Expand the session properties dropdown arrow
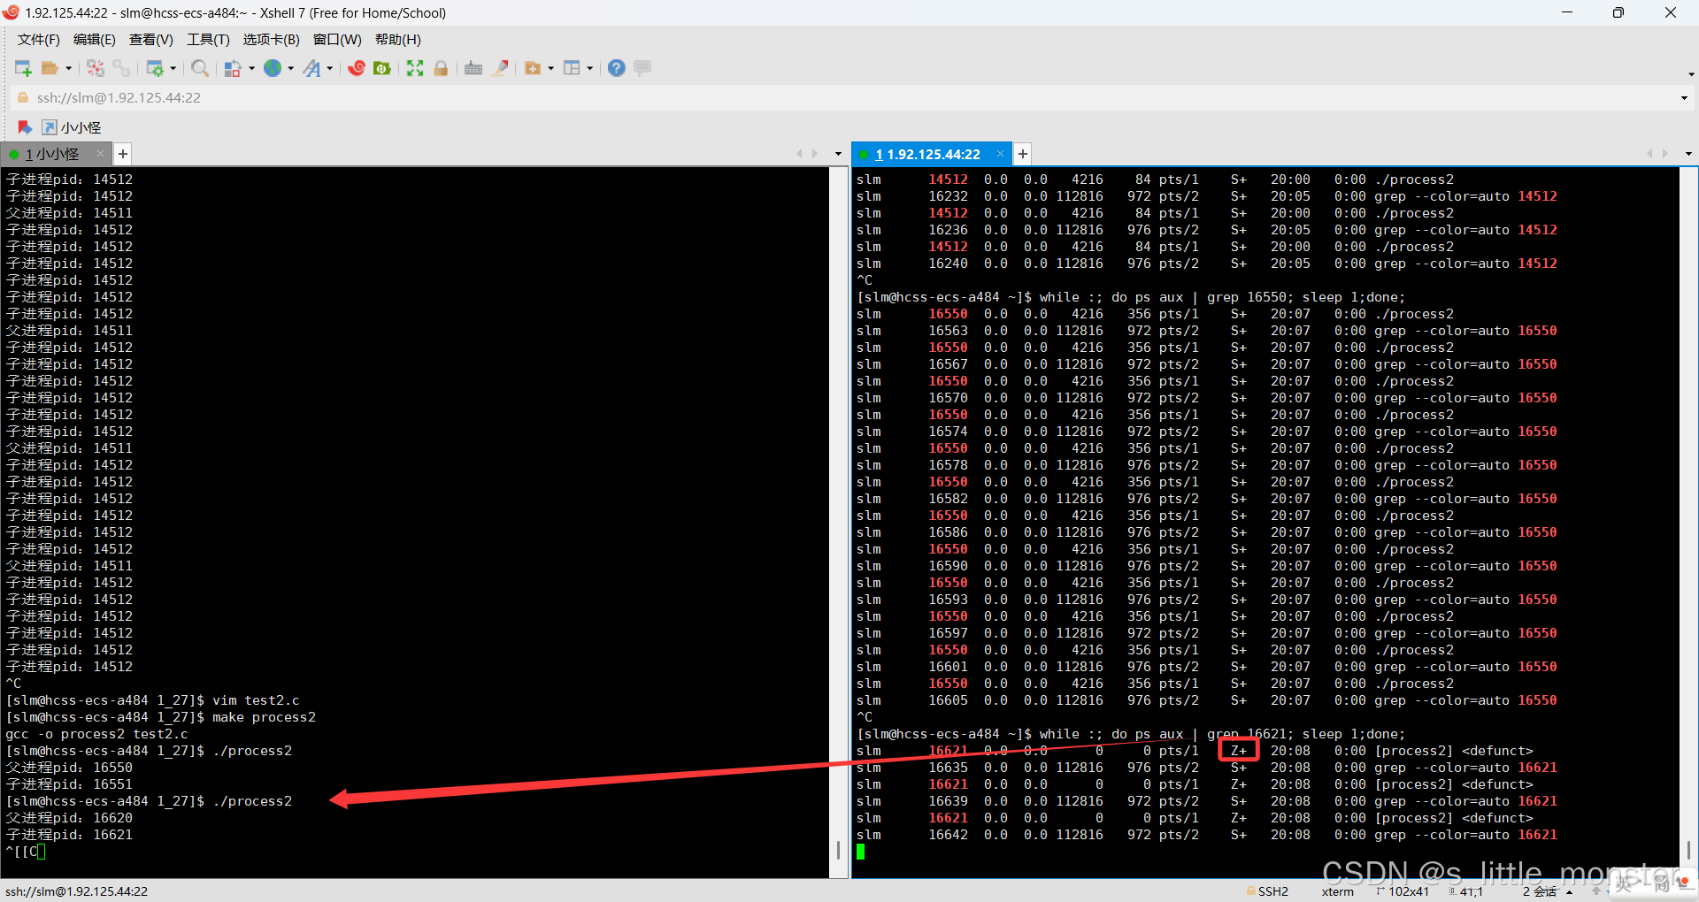 (x=173, y=69)
